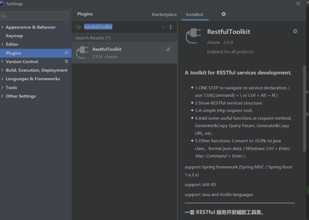Image resolution: width=309 pixels, height=220 pixels.
Task: Click the plugins gear icon beside the Installed tab
Action: (224, 14)
